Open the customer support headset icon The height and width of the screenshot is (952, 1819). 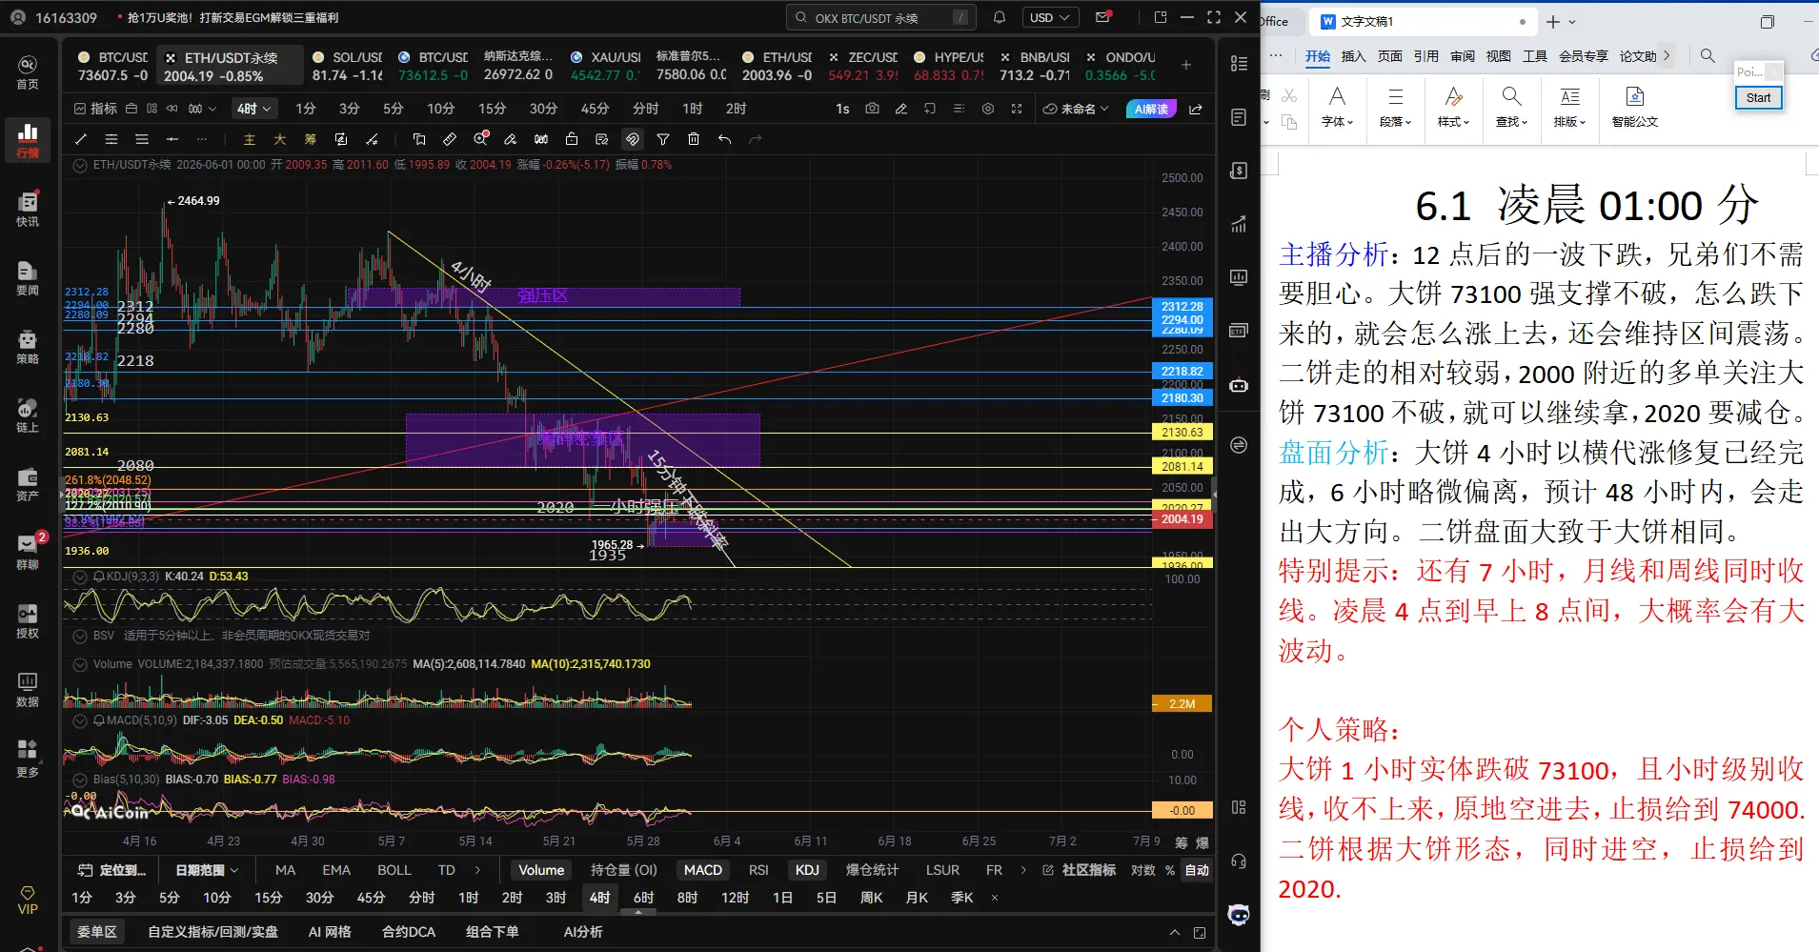pos(1239,861)
